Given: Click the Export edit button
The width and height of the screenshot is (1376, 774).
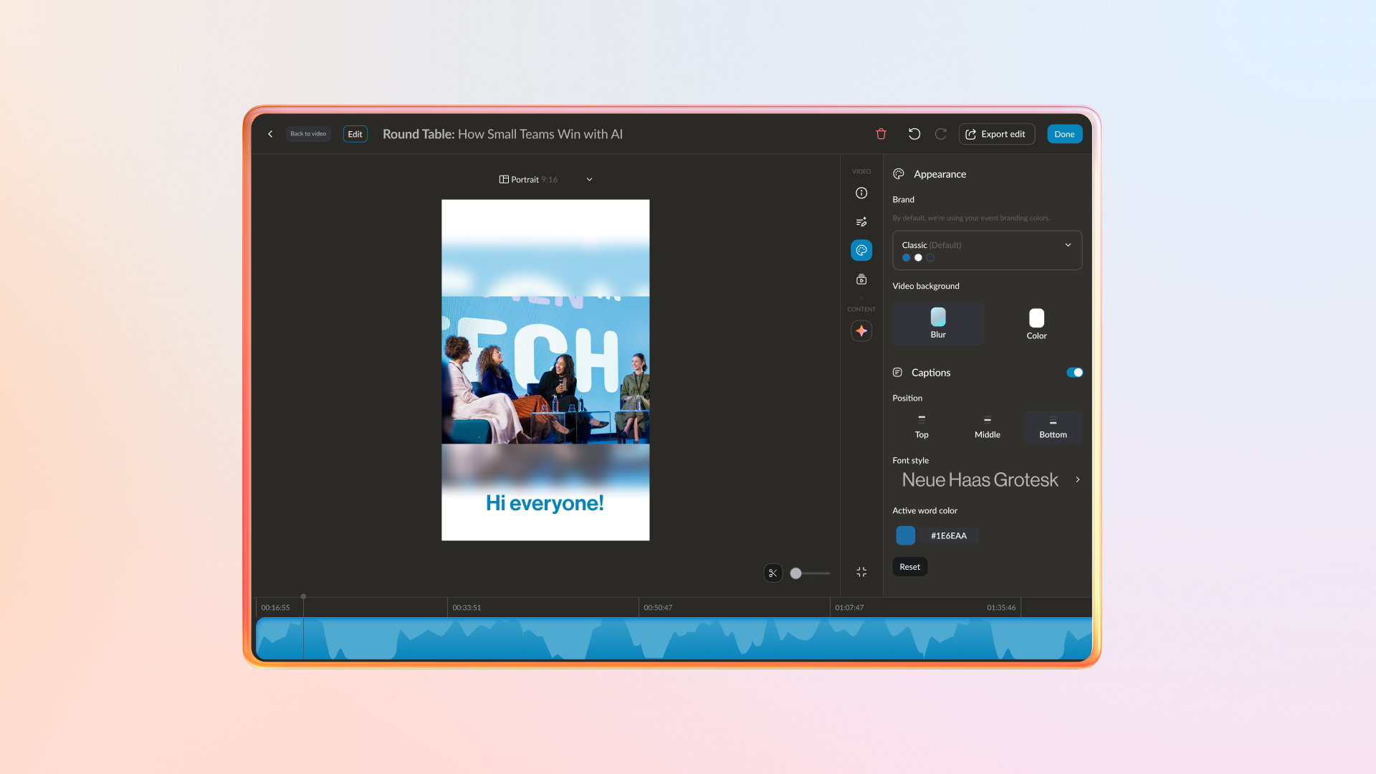Looking at the screenshot, I should coord(996,134).
